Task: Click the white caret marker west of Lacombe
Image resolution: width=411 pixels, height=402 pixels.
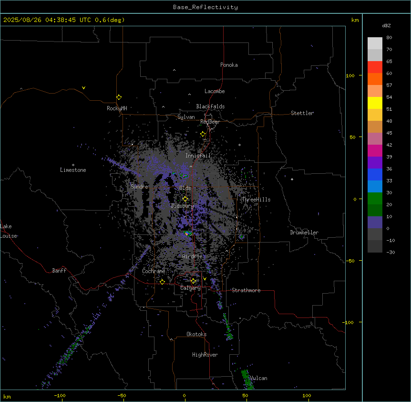Action: coord(189,95)
